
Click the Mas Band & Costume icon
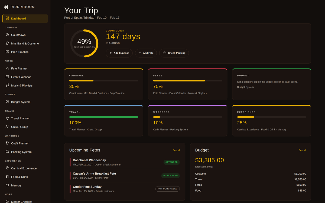tap(7, 43)
